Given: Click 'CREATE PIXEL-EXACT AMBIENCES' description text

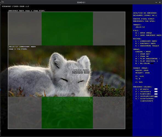Looking at the screenshot, I should 144,20.
